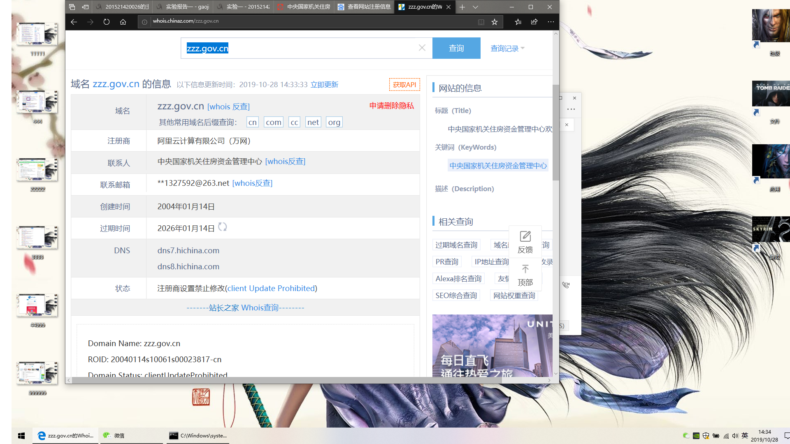Click the 获取API button

click(404, 85)
